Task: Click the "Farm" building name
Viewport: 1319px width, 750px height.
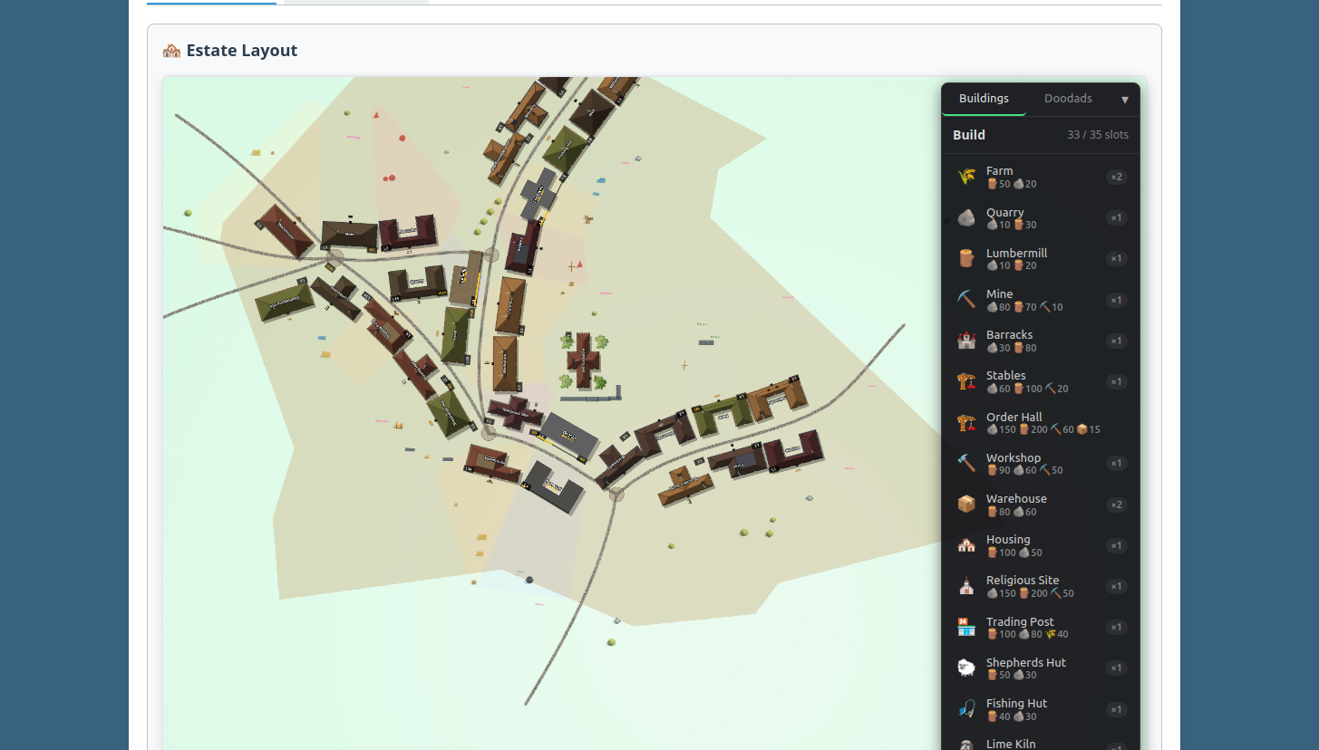Action: tap(999, 170)
